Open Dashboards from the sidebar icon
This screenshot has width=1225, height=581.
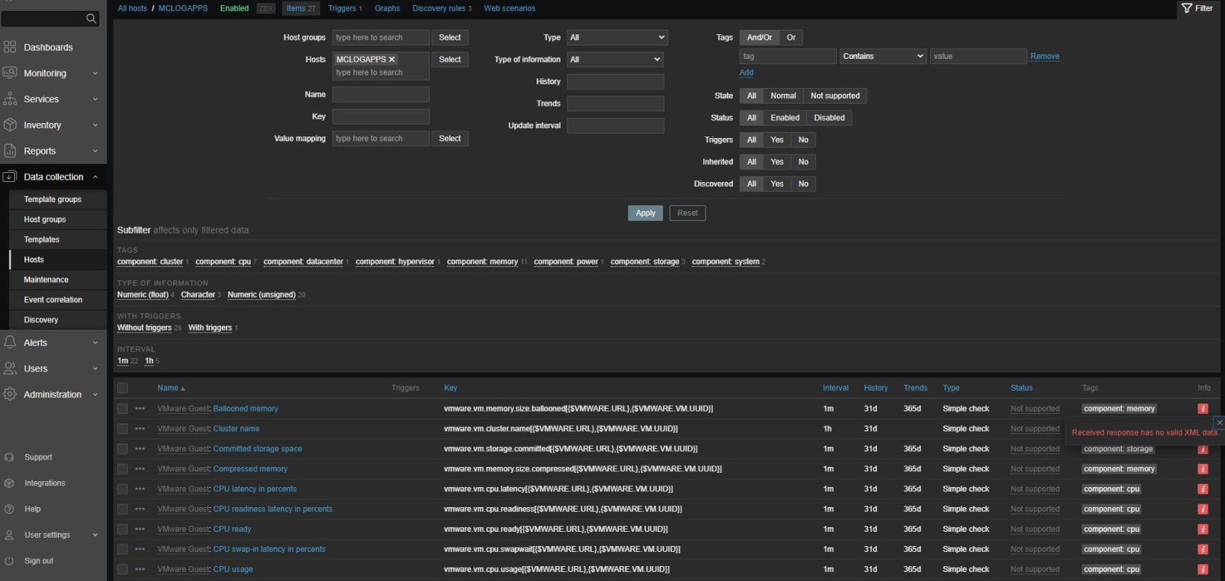click(10, 47)
